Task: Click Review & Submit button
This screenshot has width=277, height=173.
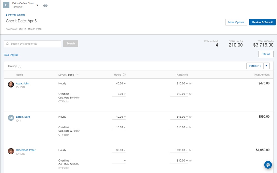Action: (262, 22)
